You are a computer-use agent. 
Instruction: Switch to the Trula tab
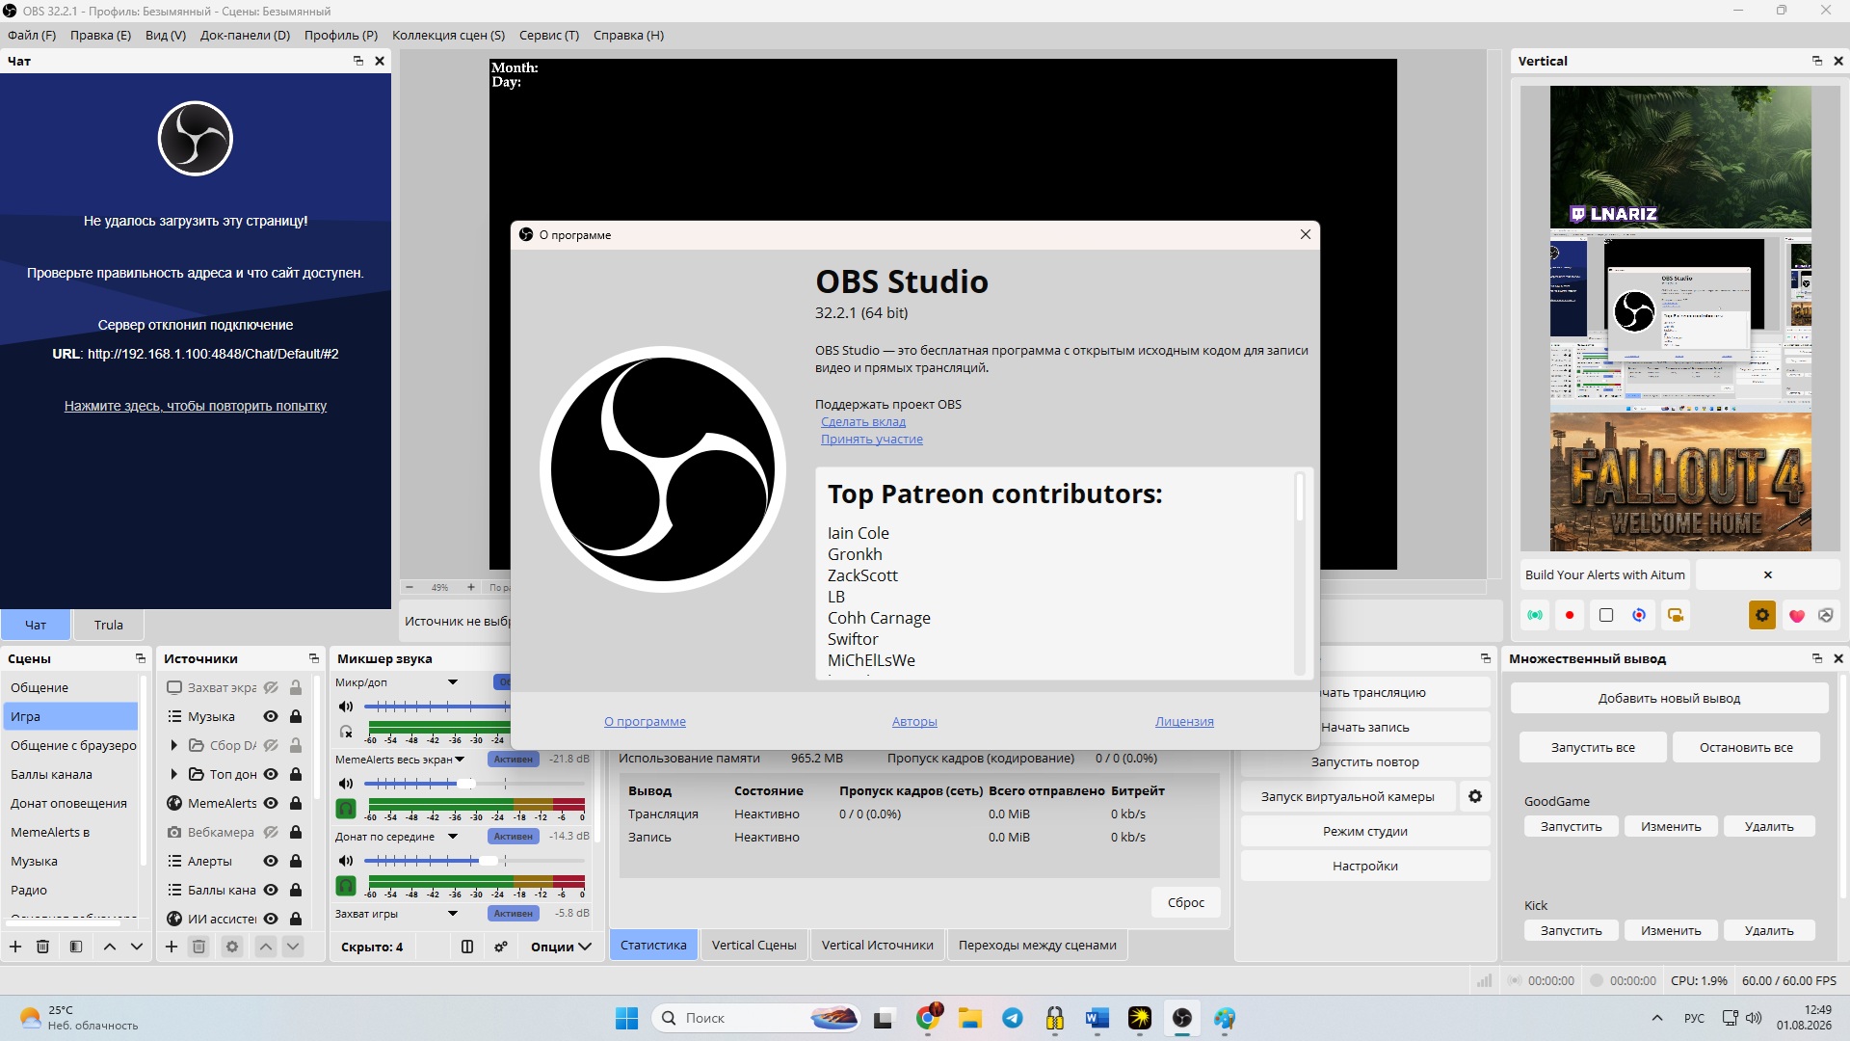click(109, 625)
